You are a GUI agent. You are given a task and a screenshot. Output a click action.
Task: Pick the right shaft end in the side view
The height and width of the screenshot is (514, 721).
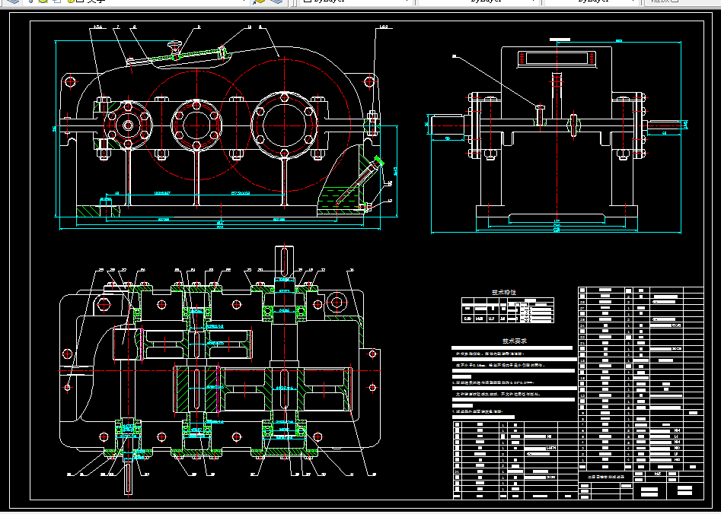pos(665,124)
